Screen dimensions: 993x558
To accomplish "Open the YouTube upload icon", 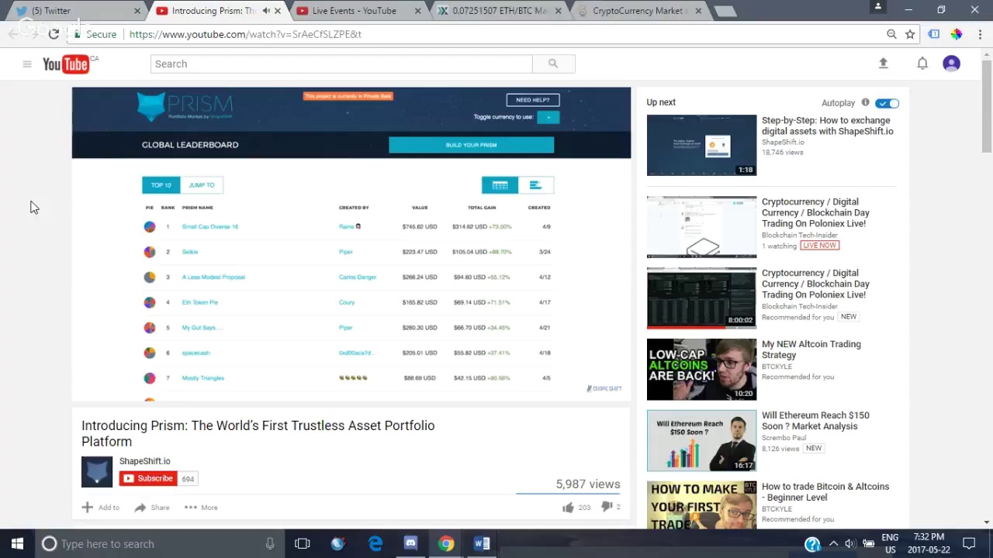I will pyautogui.click(x=883, y=64).
